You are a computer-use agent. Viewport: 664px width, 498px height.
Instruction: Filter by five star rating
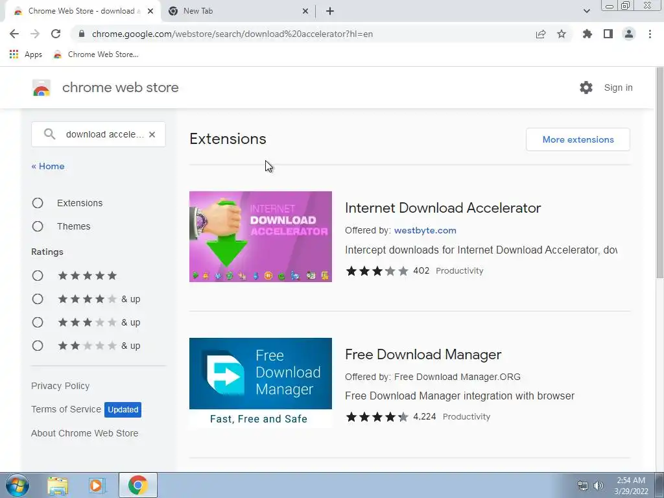click(38, 276)
